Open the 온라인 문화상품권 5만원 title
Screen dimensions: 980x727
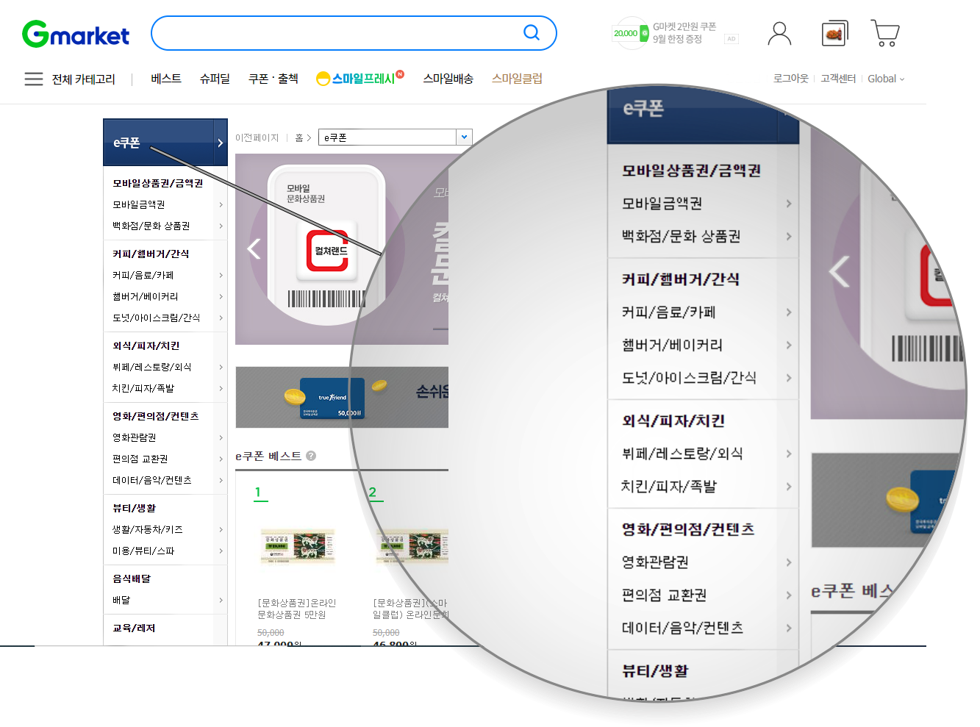[x=296, y=609]
